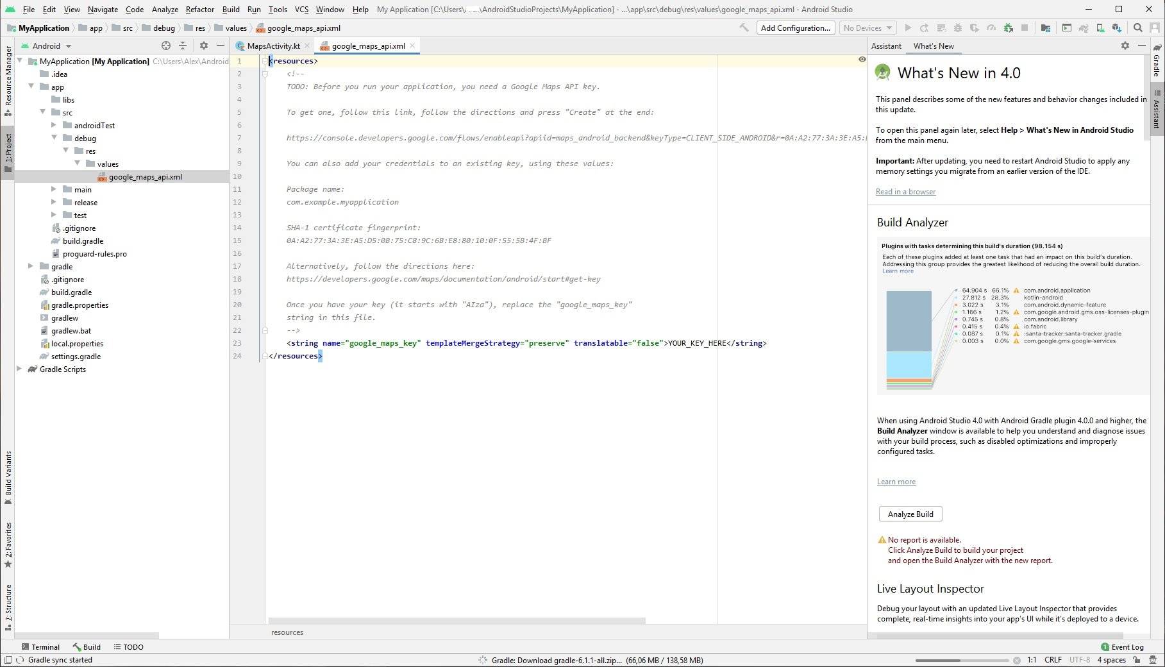Image resolution: width=1165 pixels, height=667 pixels.
Task: Open the Read in a browser link
Action: tap(905, 192)
